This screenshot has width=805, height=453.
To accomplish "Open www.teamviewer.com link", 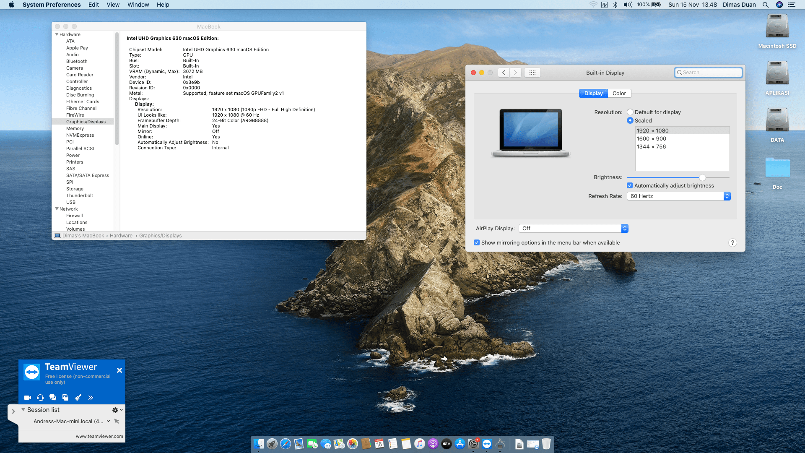I will (x=99, y=437).
